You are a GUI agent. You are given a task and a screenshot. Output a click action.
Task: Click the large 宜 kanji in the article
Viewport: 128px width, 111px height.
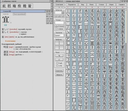[x=6, y=20]
